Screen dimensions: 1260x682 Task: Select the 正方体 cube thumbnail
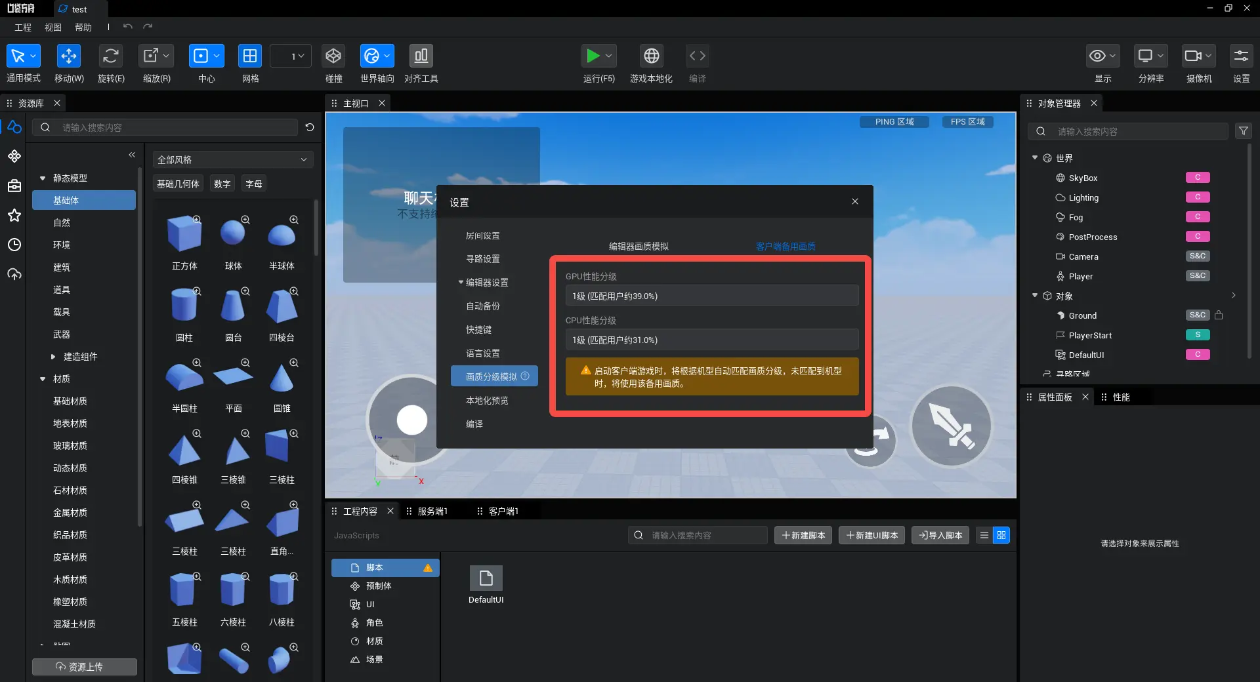[x=184, y=234]
